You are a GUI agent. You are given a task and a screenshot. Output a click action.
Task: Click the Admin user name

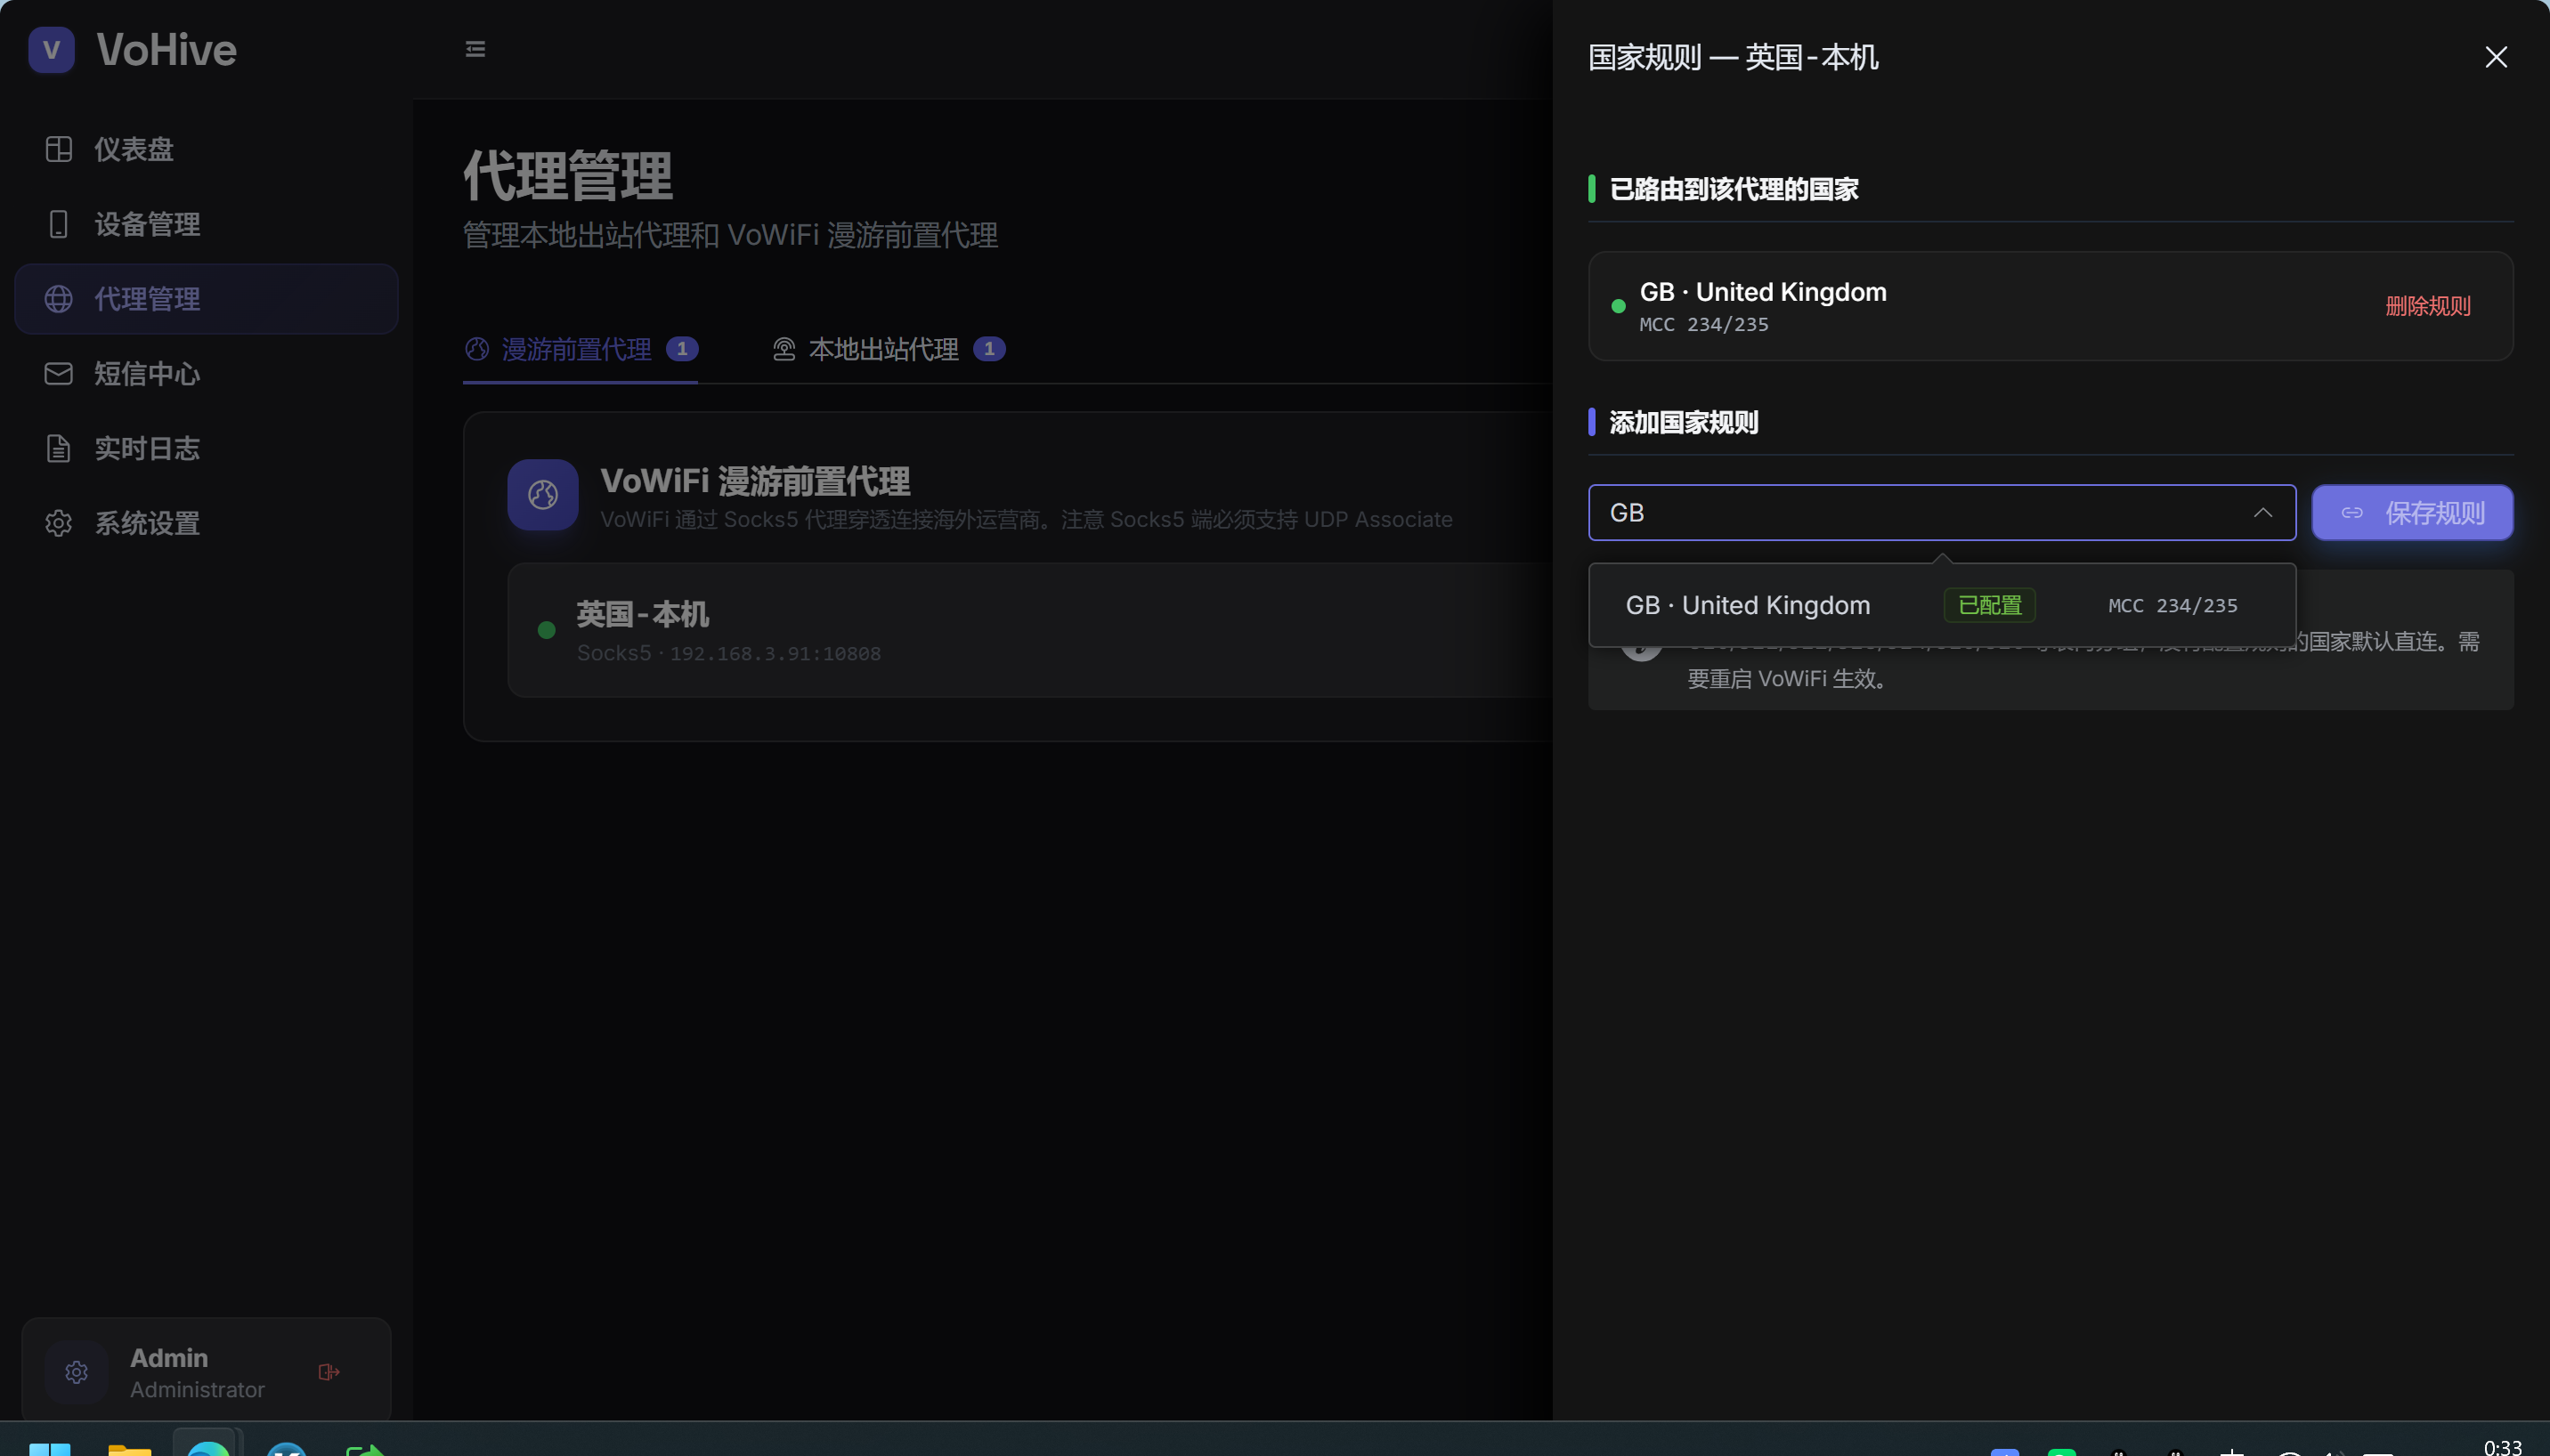point(169,1358)
